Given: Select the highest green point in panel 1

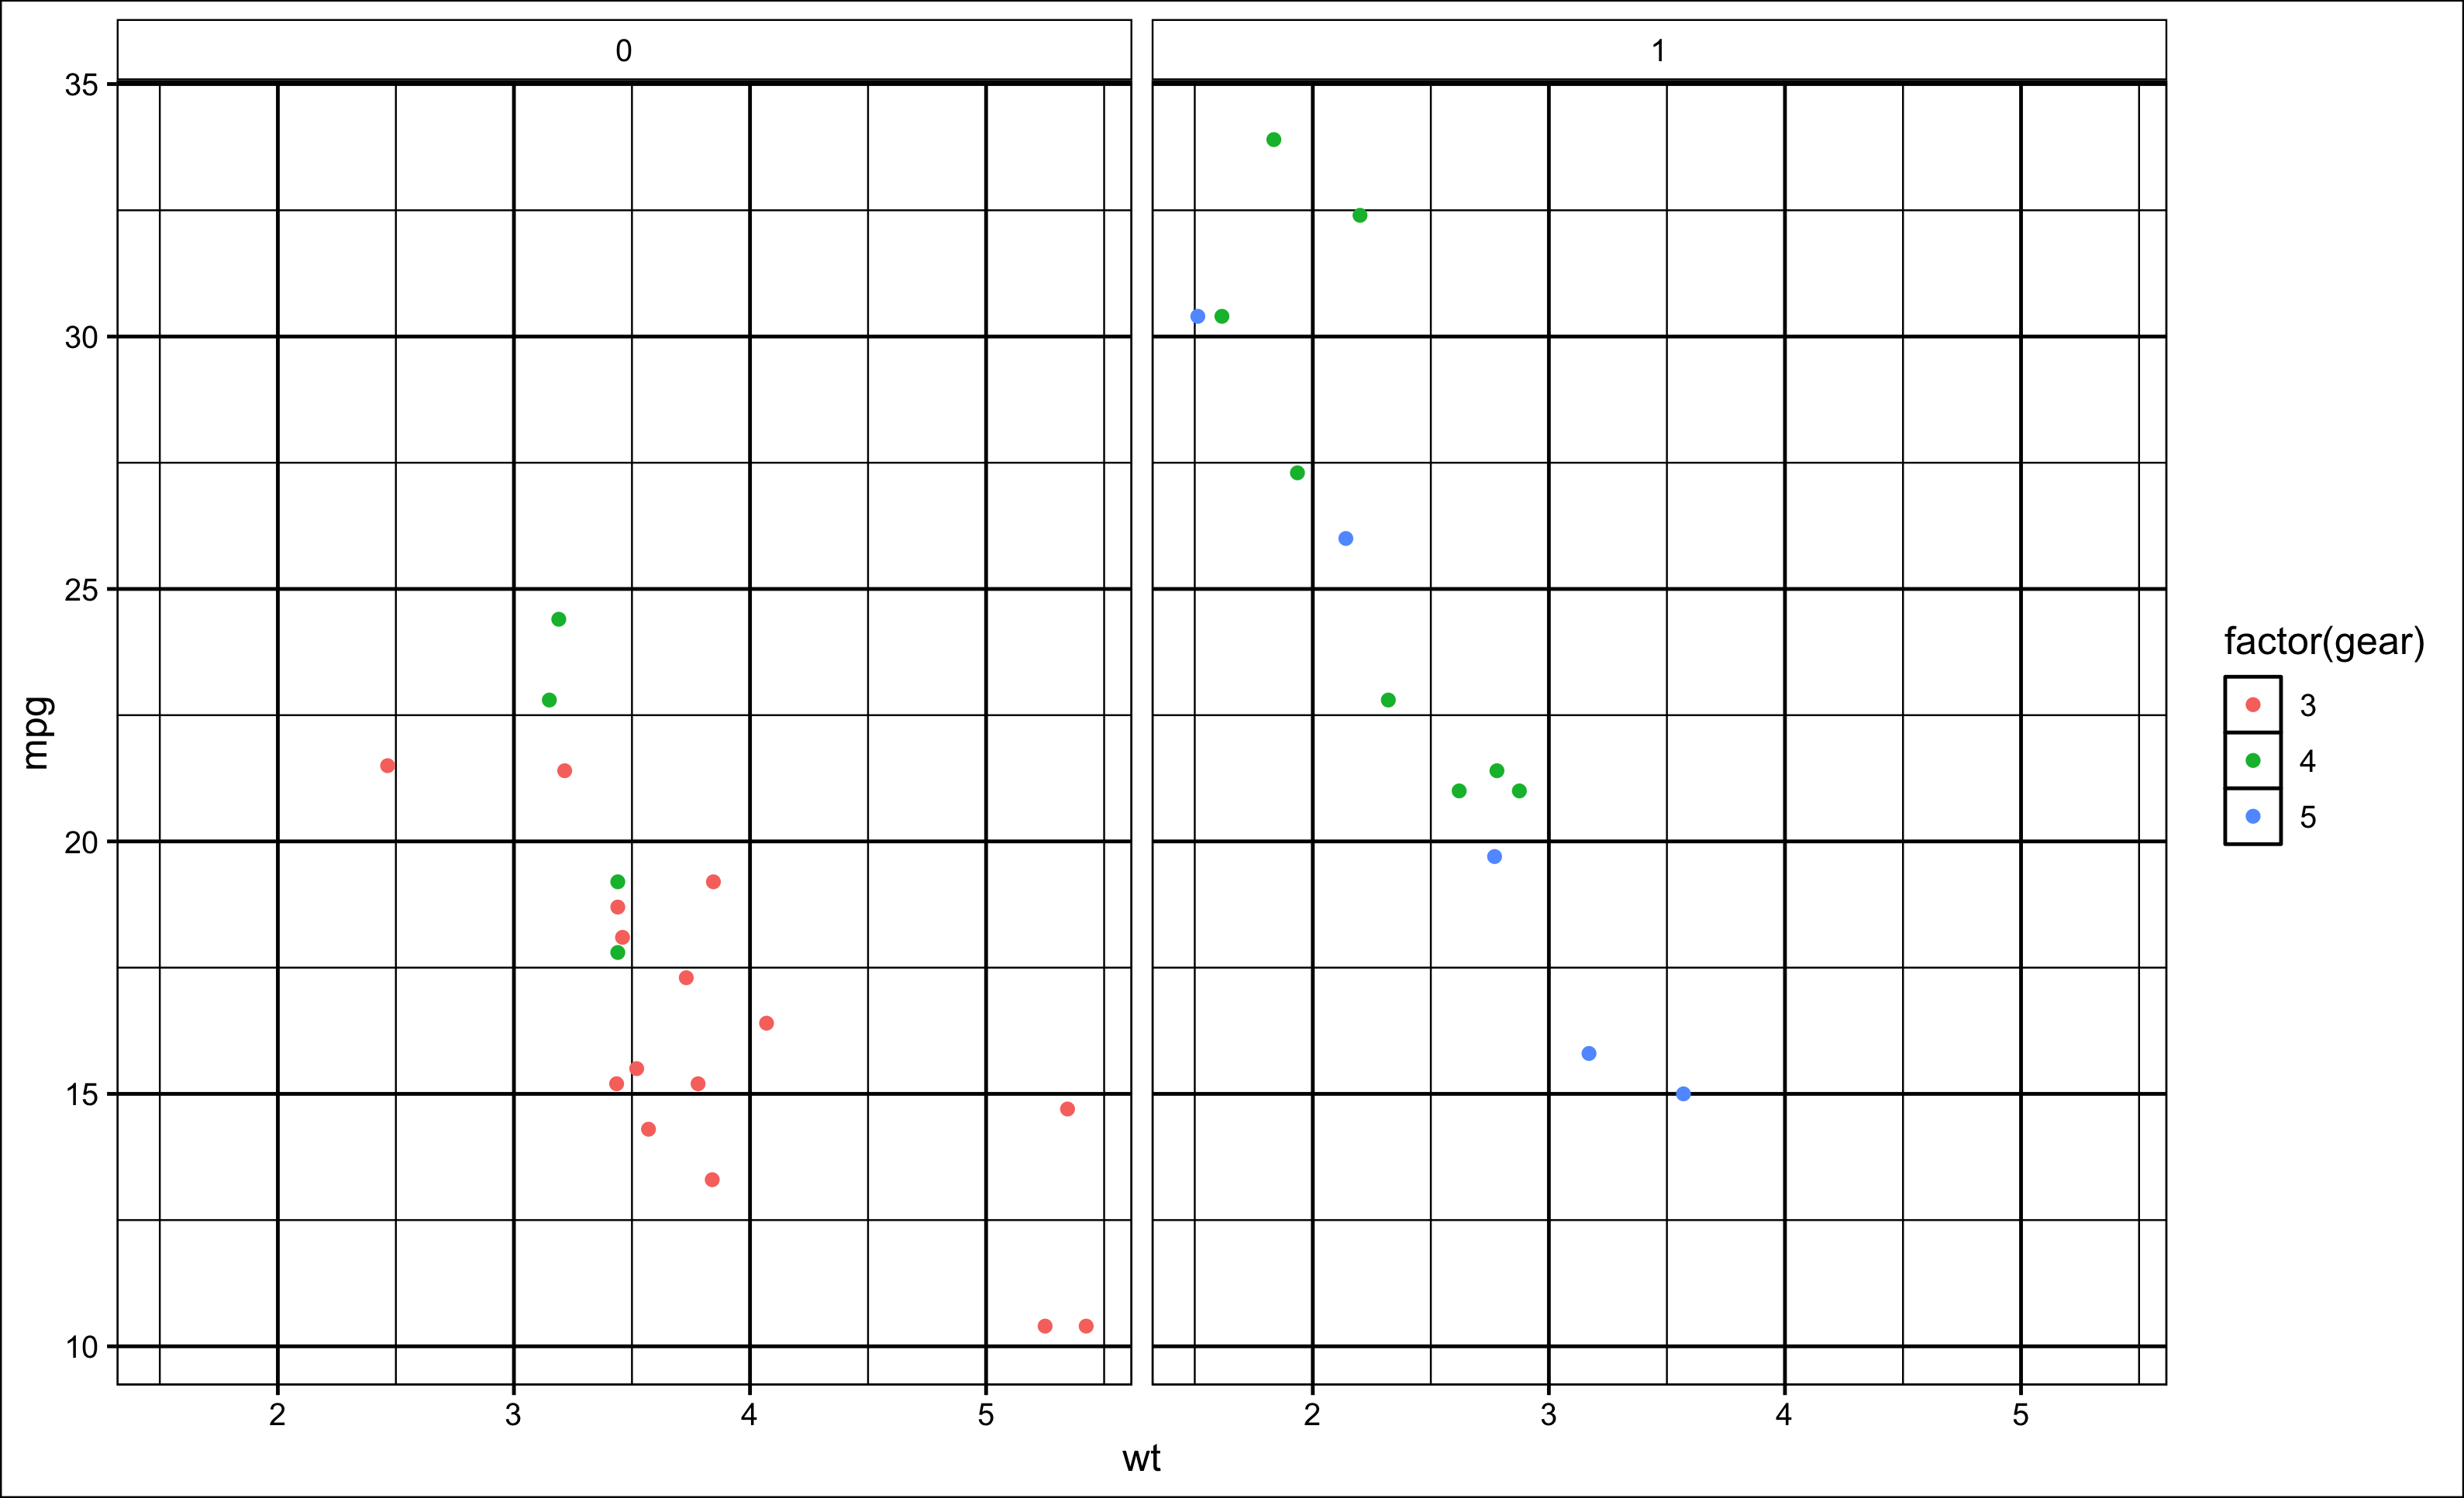Looking at the screenshot, I should pyautogui.click(x=1274, y=140).
